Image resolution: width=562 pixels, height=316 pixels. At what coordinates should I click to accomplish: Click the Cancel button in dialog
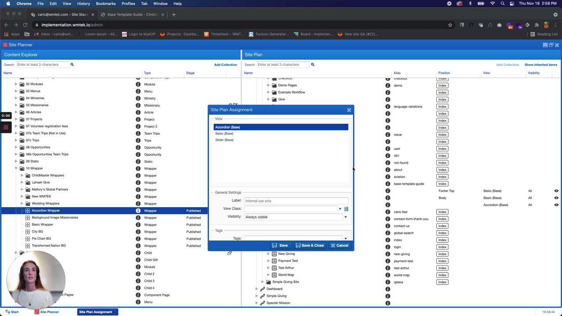click(x=339, y=245)
